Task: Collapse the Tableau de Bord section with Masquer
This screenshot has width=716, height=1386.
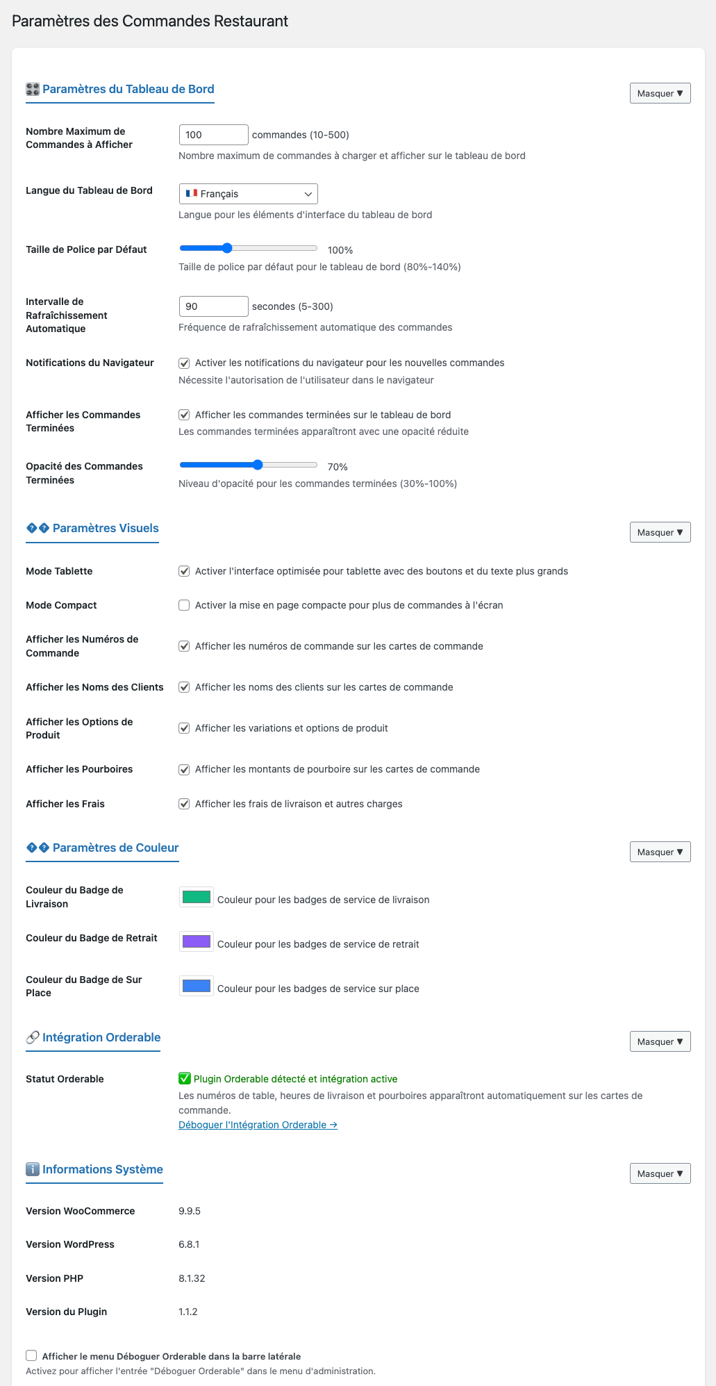Action: click(660, 93)
